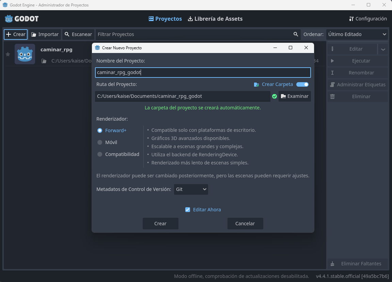Open the Configuración menu
The image size is (392, 282).
pyautogui.click(x=368, y=19)
